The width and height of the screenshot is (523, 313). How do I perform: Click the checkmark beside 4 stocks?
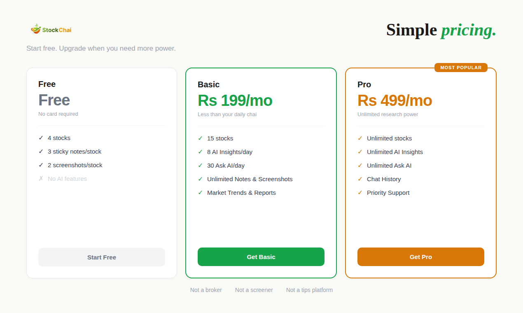[41, 138]
